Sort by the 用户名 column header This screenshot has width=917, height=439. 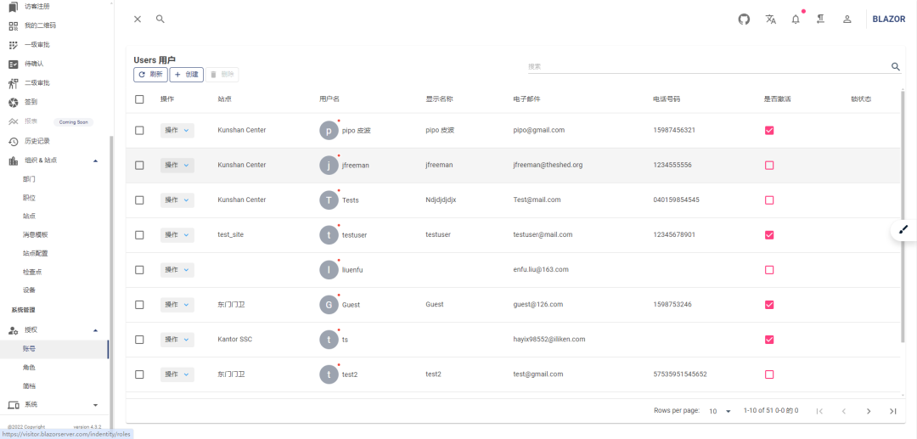point(329,99)
